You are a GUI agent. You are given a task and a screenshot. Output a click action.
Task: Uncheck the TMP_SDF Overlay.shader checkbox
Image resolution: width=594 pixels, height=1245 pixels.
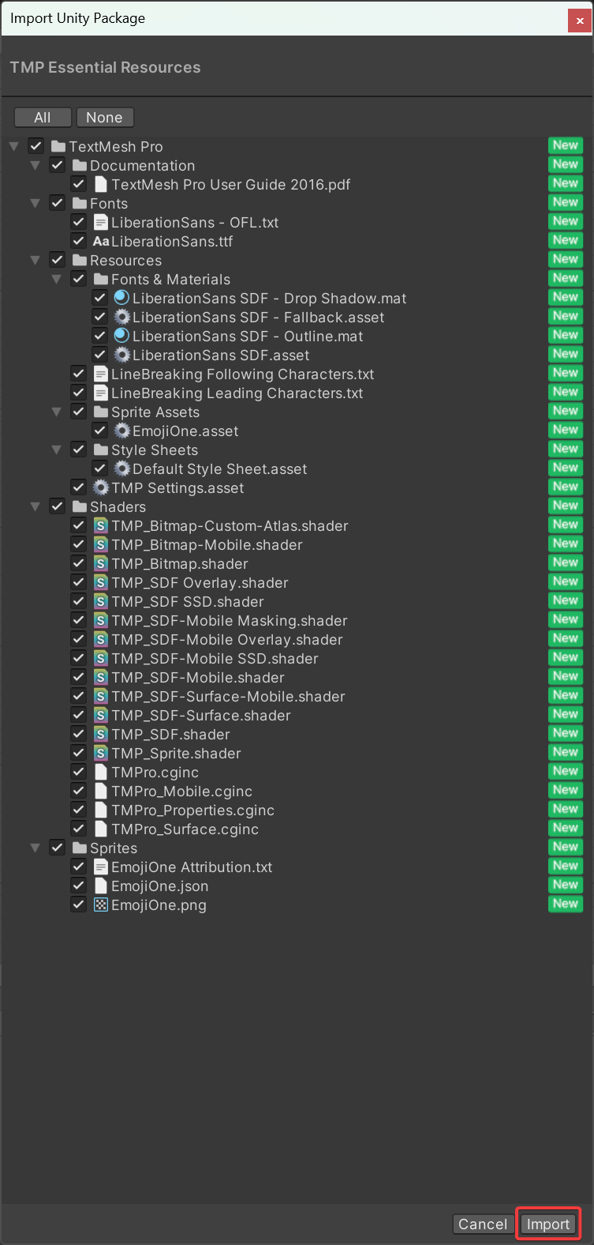click(x=78, y=583)
